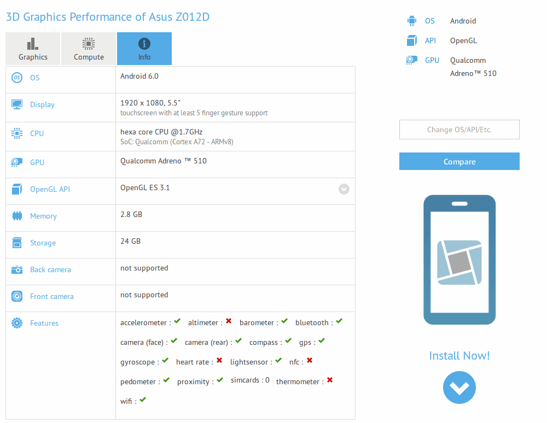This screenshot has height=423, width=547.
Task: Click the '1920 x 1080, 5.5"' display value
Action: [x=150, y=103]
